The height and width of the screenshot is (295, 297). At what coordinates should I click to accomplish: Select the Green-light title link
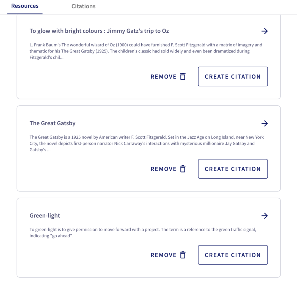(45, 215)
